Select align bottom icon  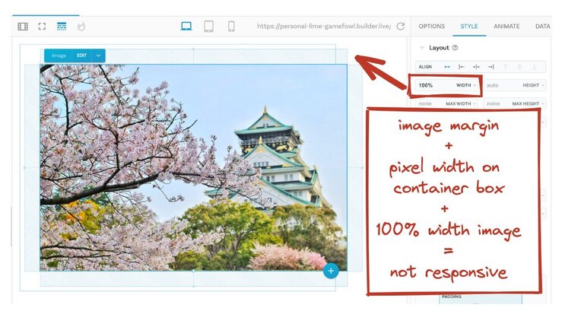tap(534, 67)
